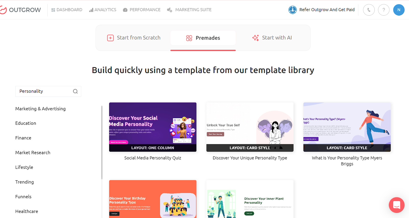Select the Premades tab
Screen dimensions: 409x218
[203, 38]
